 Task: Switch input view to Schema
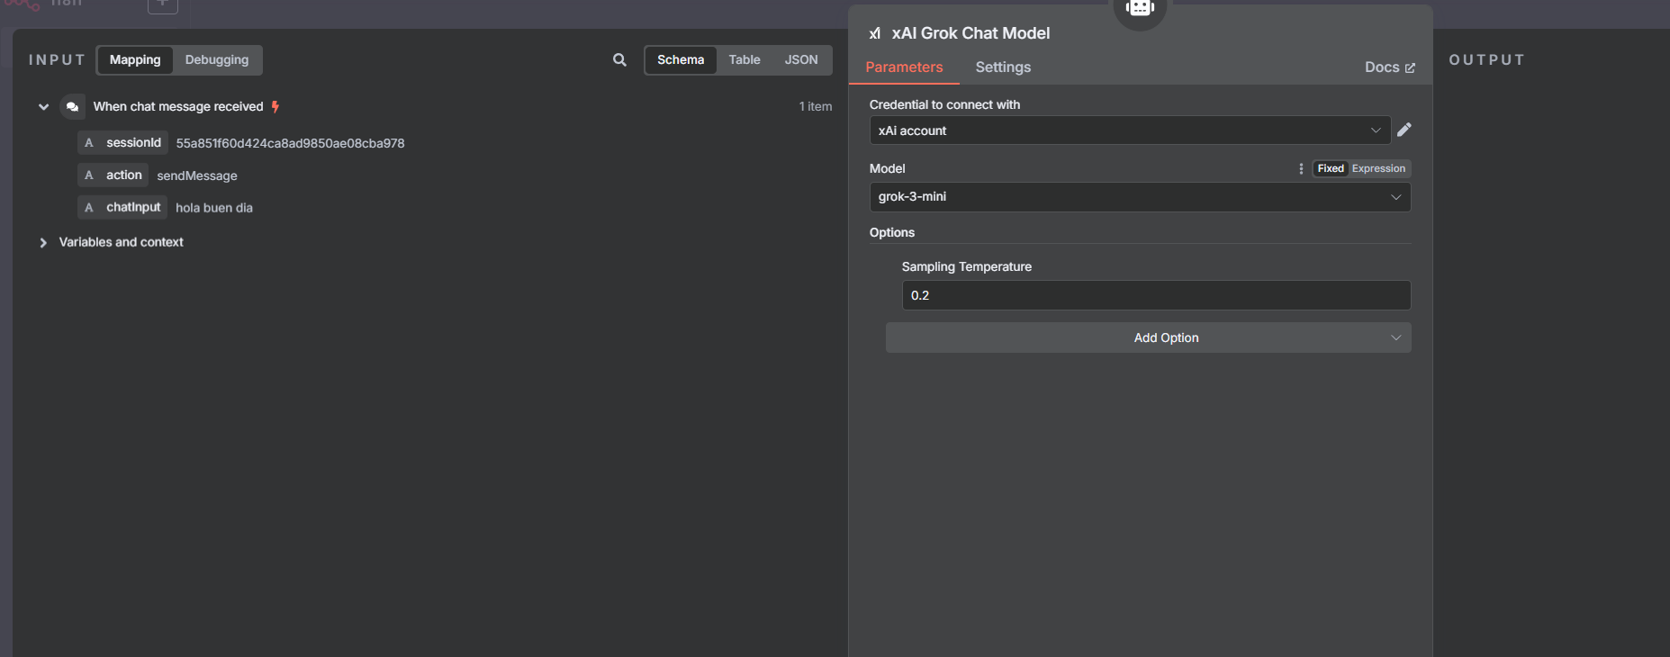tap(681, 59)
